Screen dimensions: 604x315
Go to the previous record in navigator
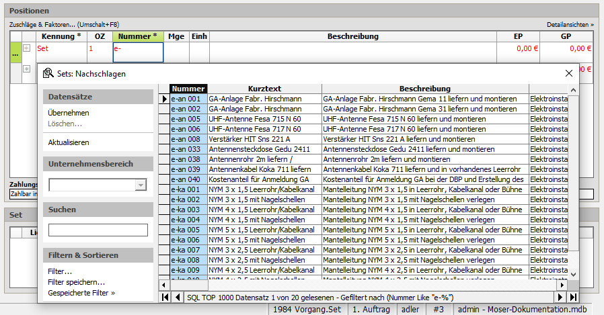coord(178,297)
